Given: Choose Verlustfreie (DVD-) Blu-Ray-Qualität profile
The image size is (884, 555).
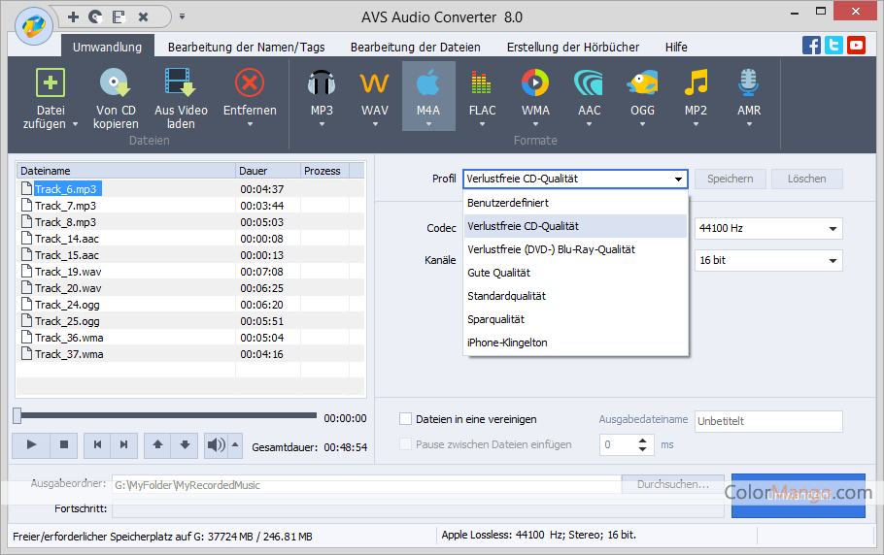Looking at the screenshot, I should 575,249.
